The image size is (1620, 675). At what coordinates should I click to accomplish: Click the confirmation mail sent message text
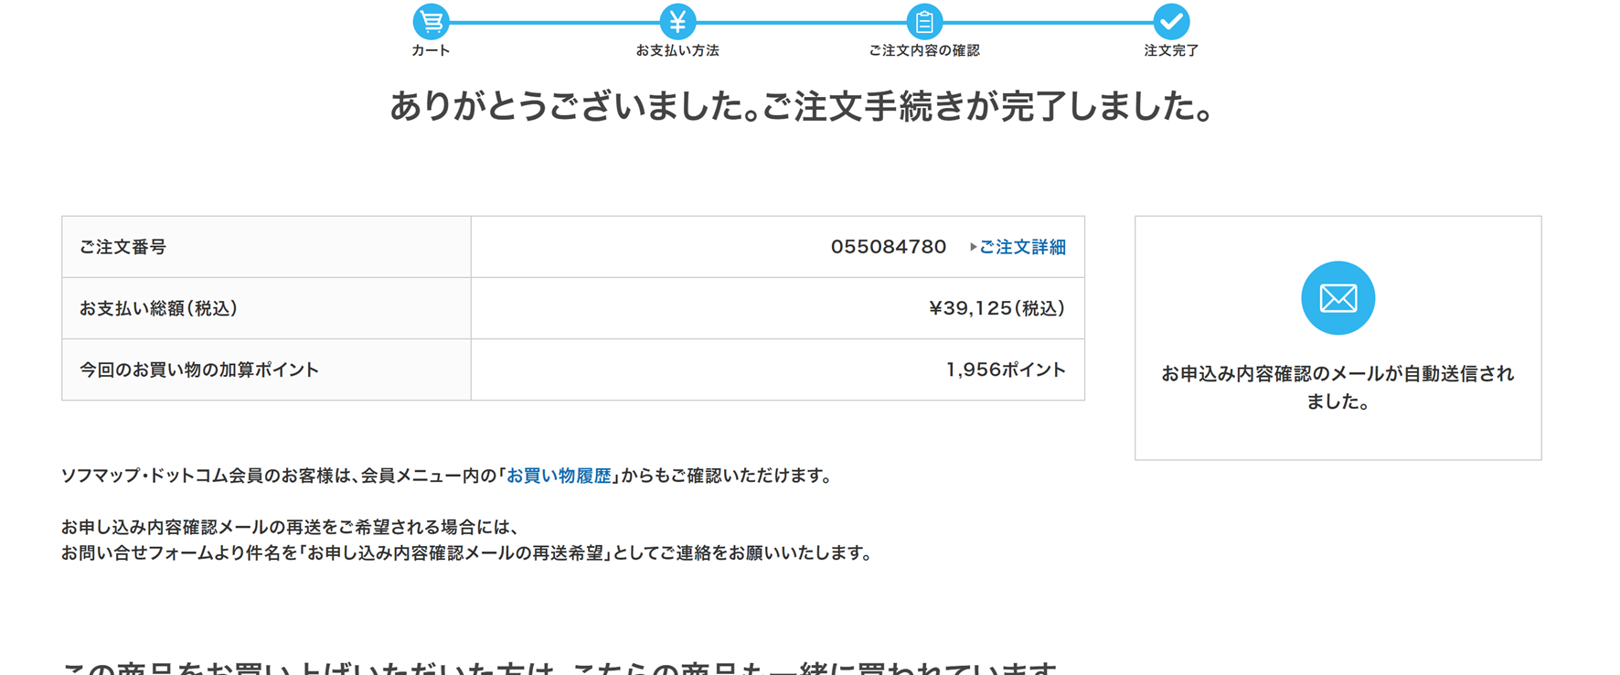1338,387
